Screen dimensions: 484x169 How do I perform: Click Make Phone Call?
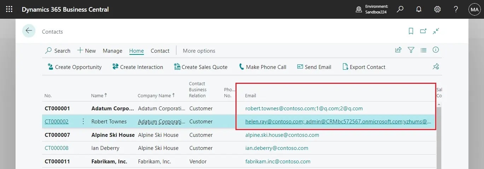[262, 67]
